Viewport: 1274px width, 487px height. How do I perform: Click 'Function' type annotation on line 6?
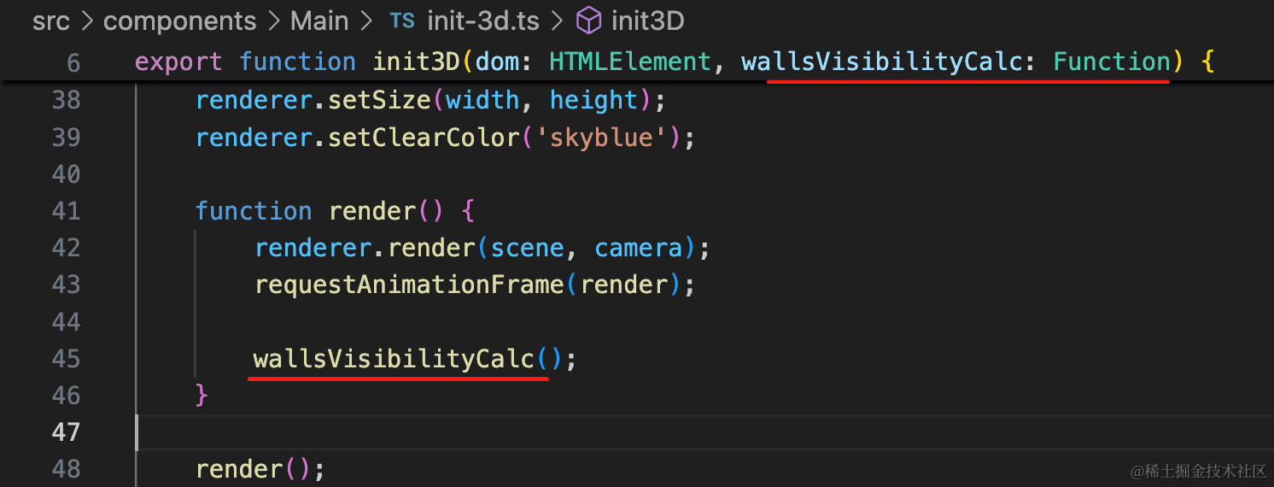(x=1112, y=62)
